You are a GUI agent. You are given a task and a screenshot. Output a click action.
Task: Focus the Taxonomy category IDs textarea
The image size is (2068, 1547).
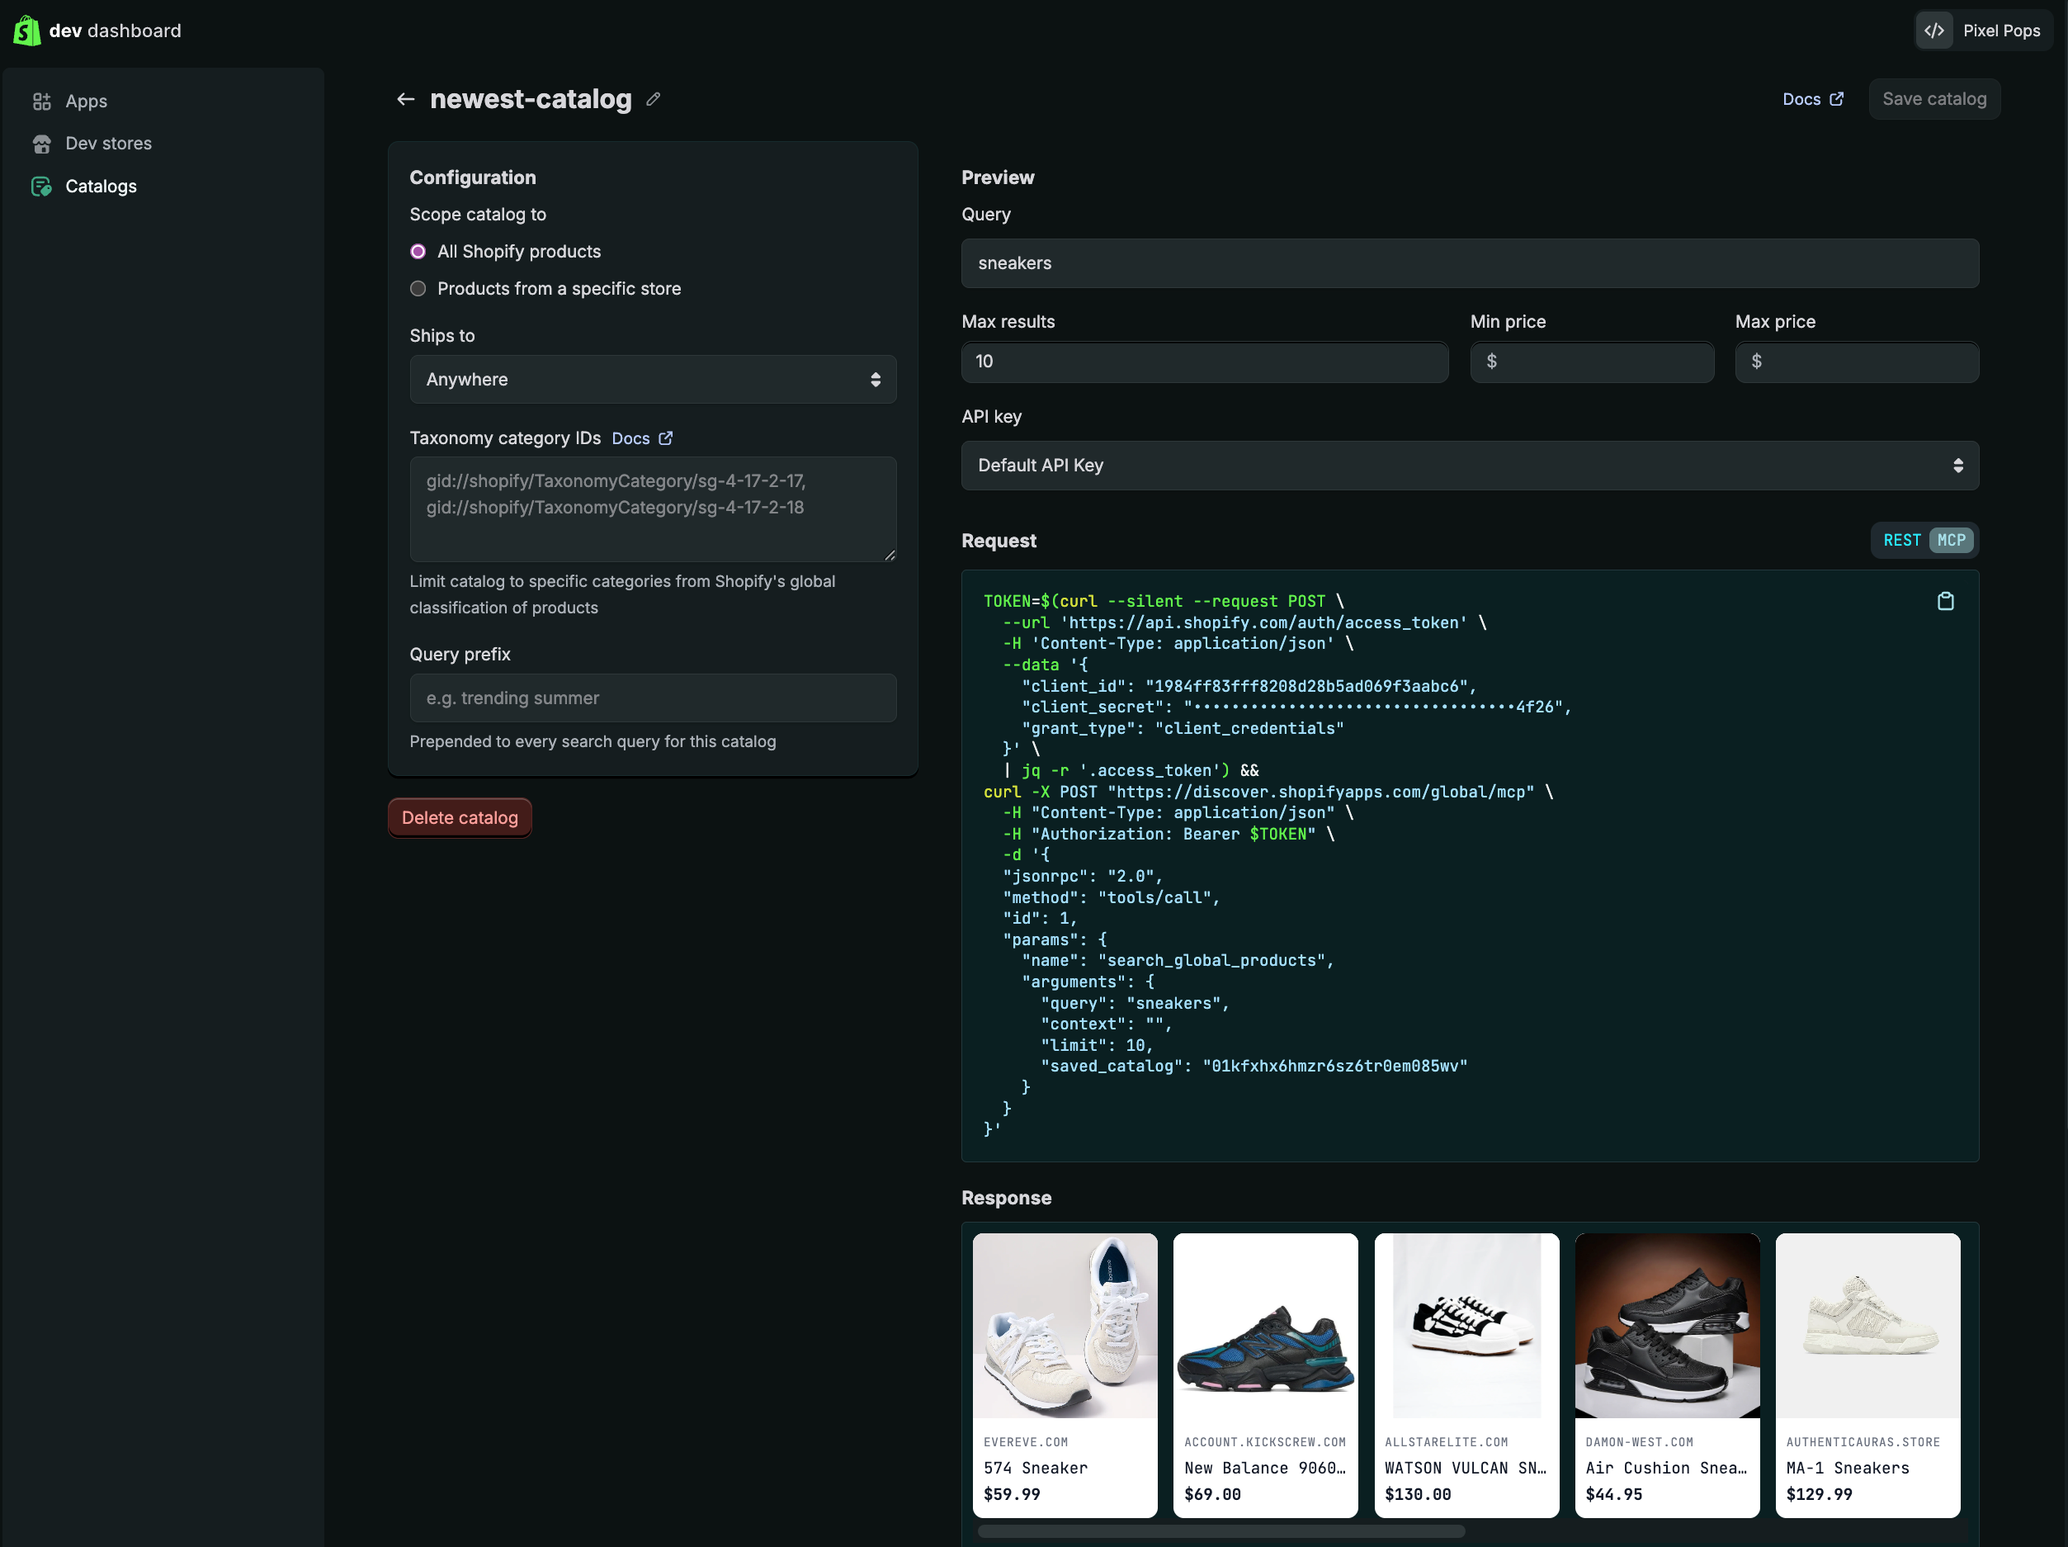coord(653,509)
